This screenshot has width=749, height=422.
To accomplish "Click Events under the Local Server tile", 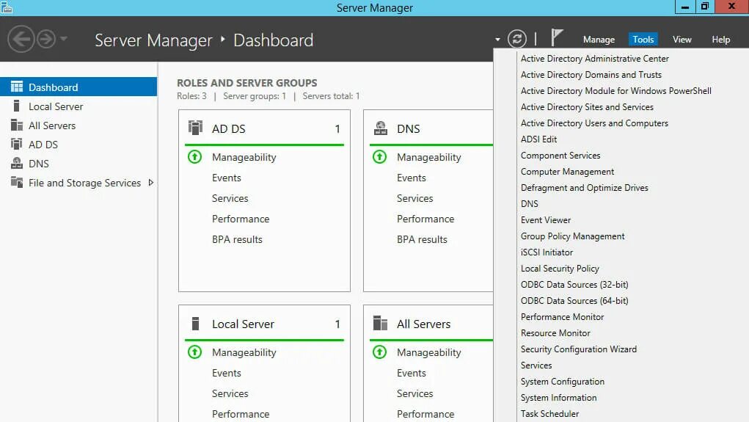I will [227, 373].
